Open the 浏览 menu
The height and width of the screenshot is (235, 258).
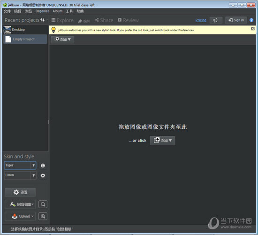click(x=28, y=11)
